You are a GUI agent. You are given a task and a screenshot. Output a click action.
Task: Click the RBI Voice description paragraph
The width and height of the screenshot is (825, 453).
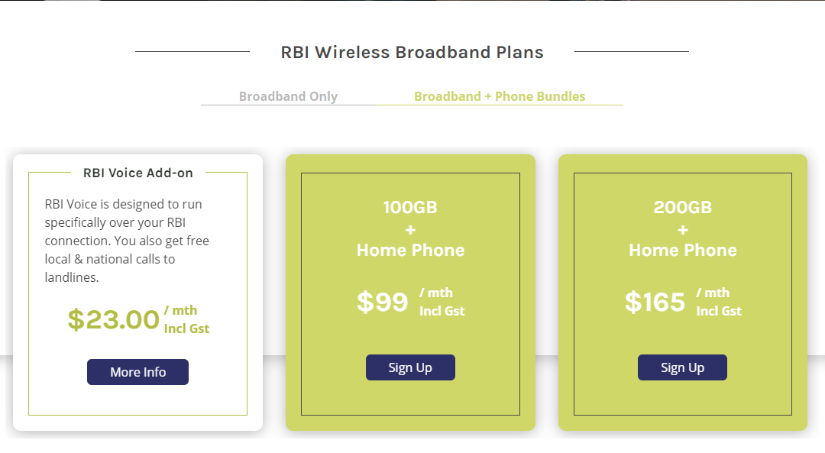pos(127,241)
